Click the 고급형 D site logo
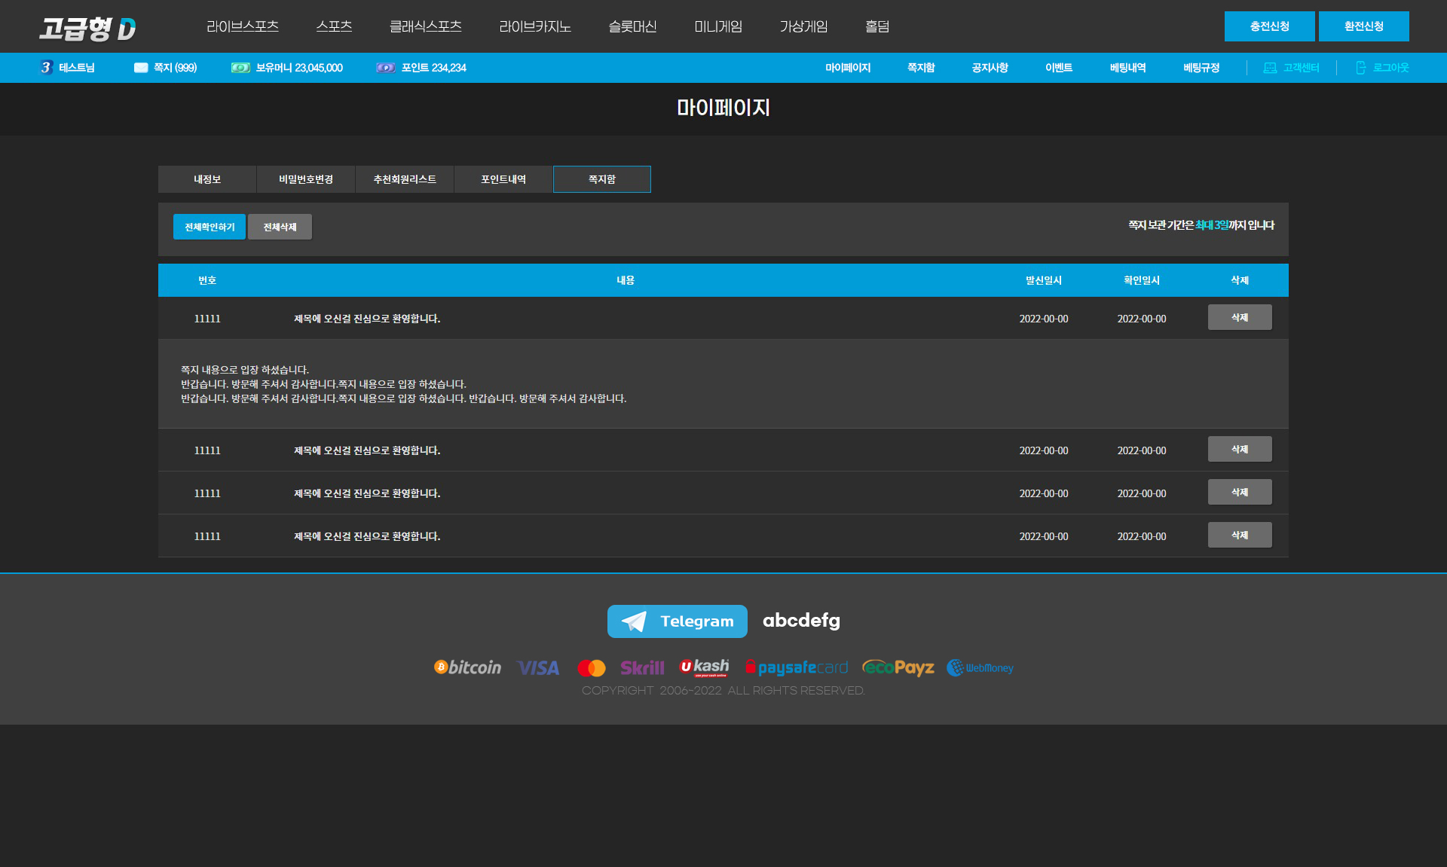 87,29
